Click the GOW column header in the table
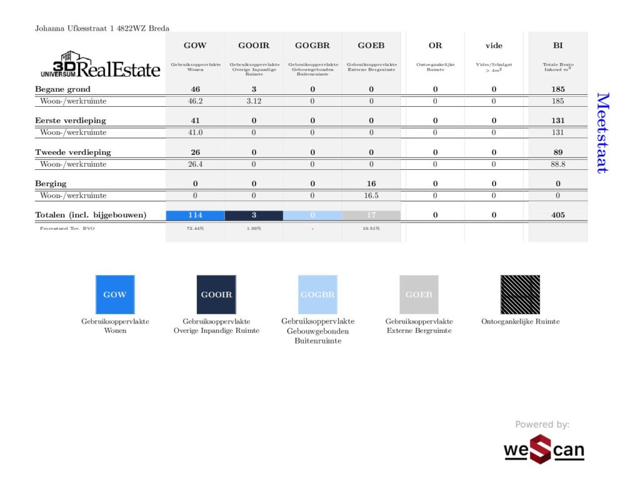The height and width of the screenshot is (494, 640). (x=195, y=46)
